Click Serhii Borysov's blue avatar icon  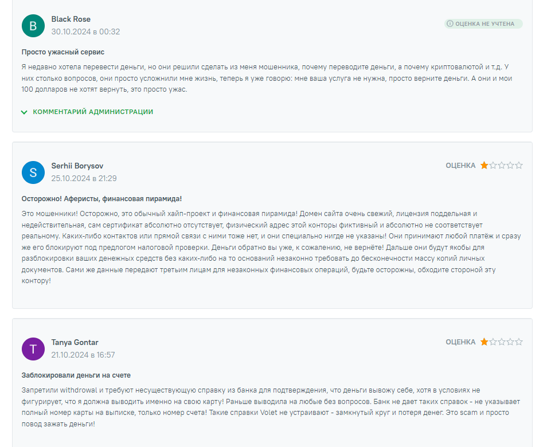(x=33, y=172)
